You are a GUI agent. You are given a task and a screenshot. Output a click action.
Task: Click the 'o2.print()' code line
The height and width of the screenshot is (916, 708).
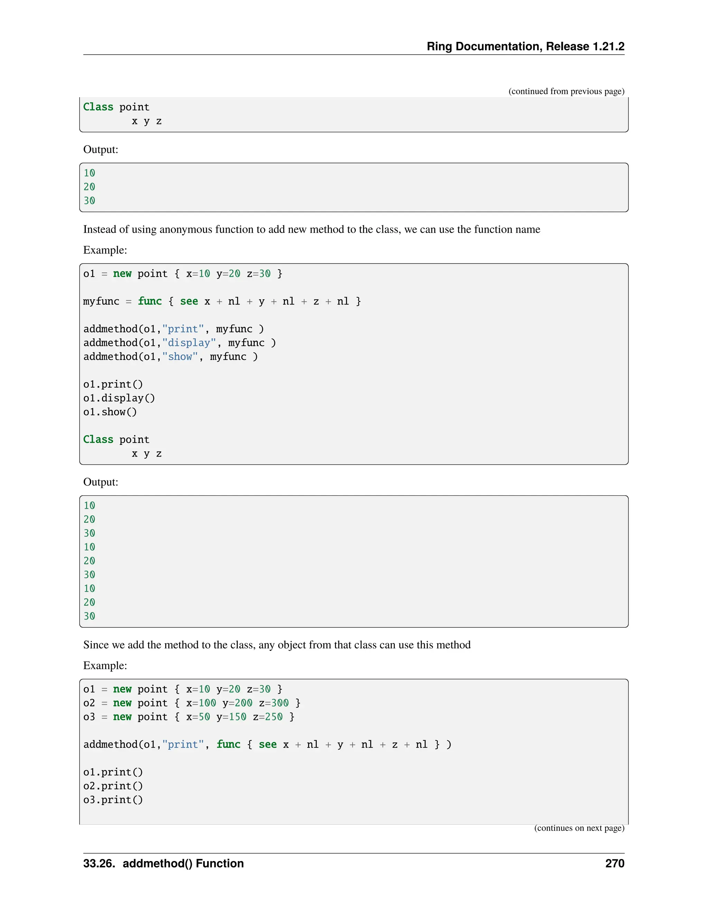click(113, 786)
